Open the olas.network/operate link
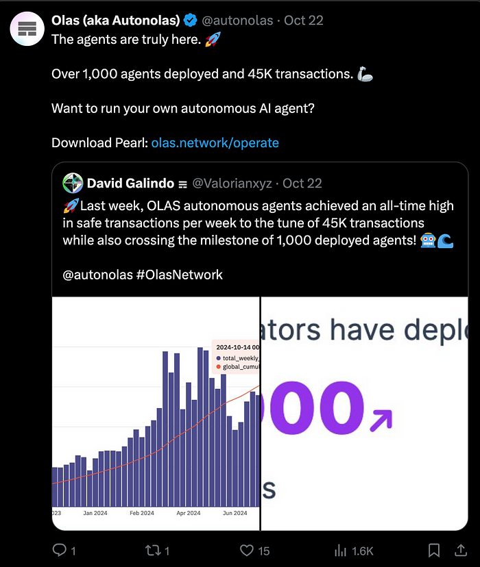Viewport: 480px width, 567px height. (215, 143)
